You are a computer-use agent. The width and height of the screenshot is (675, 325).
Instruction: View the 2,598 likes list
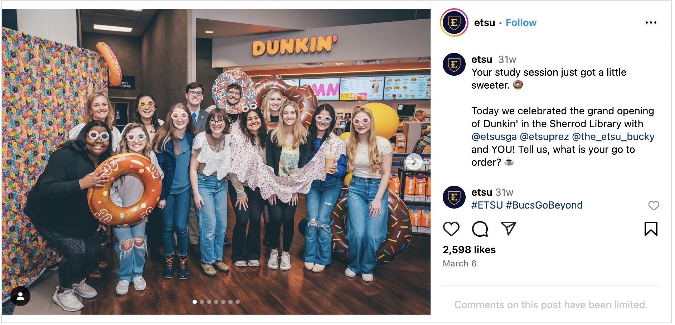(x=469, y=250)
